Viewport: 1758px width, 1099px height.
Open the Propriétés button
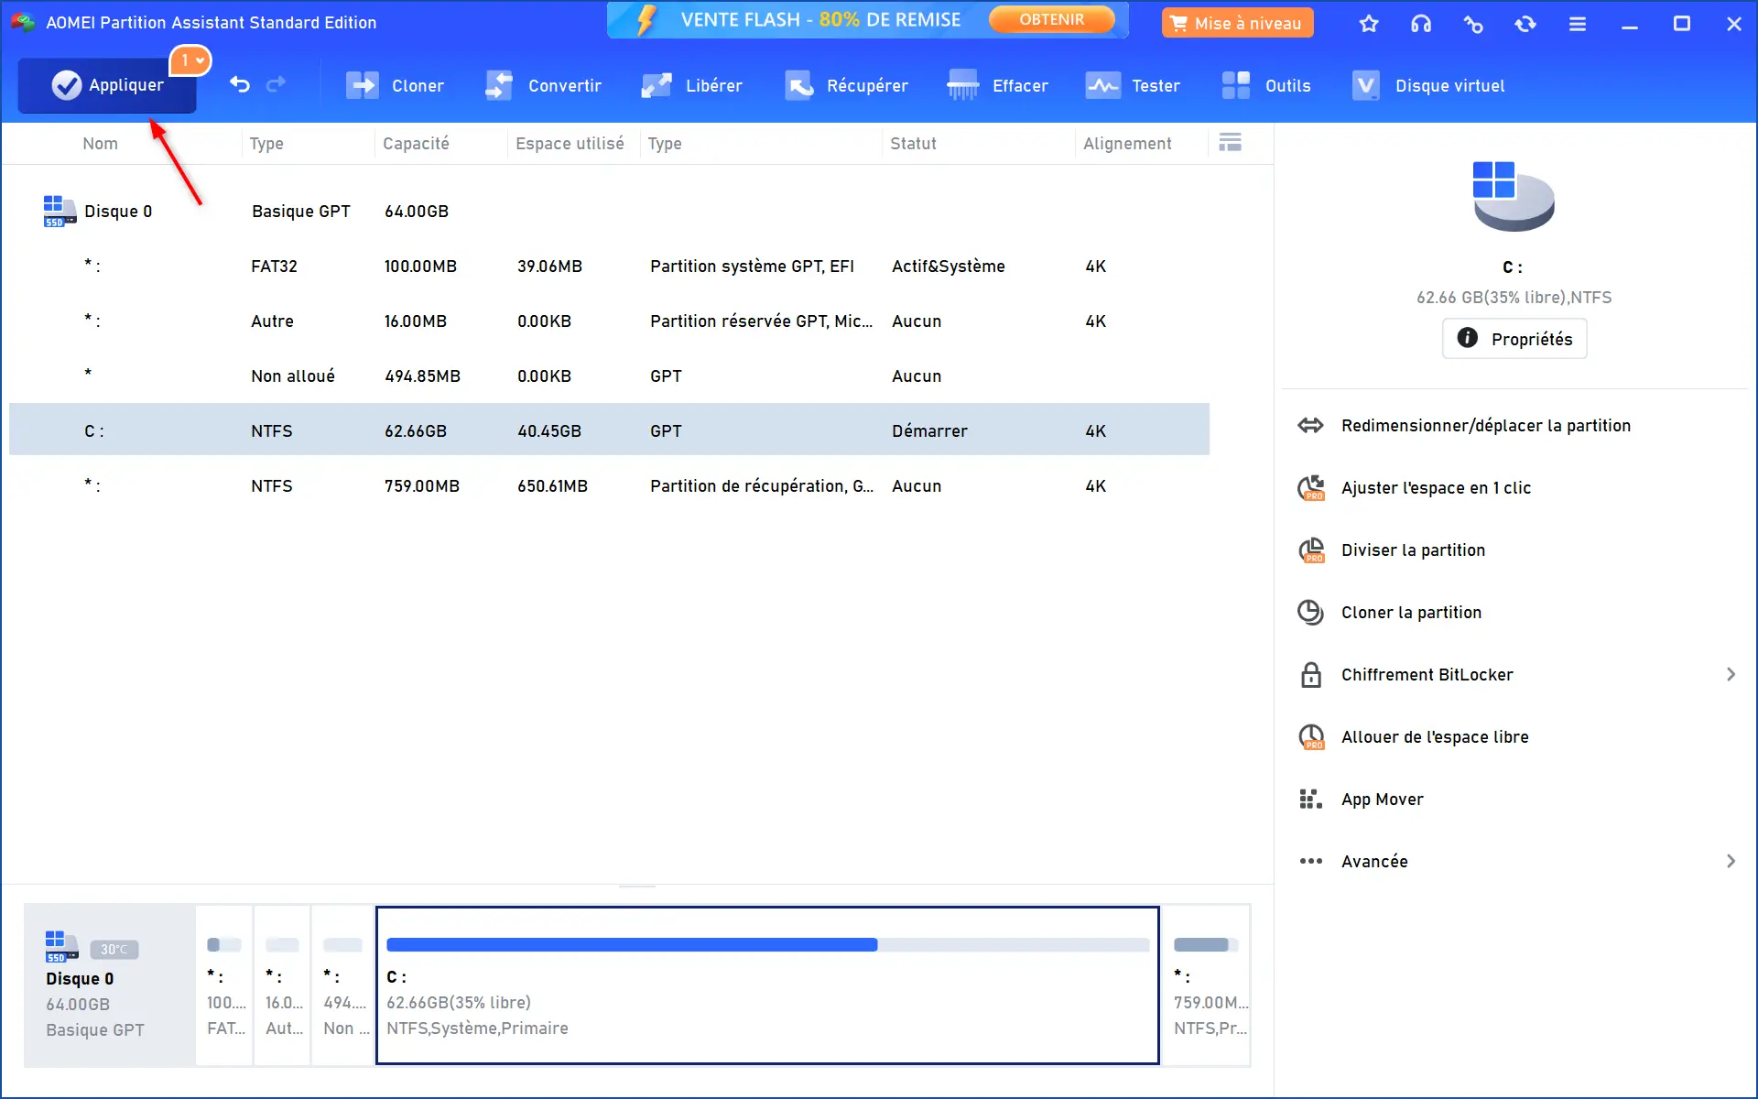pos(1514,339)
